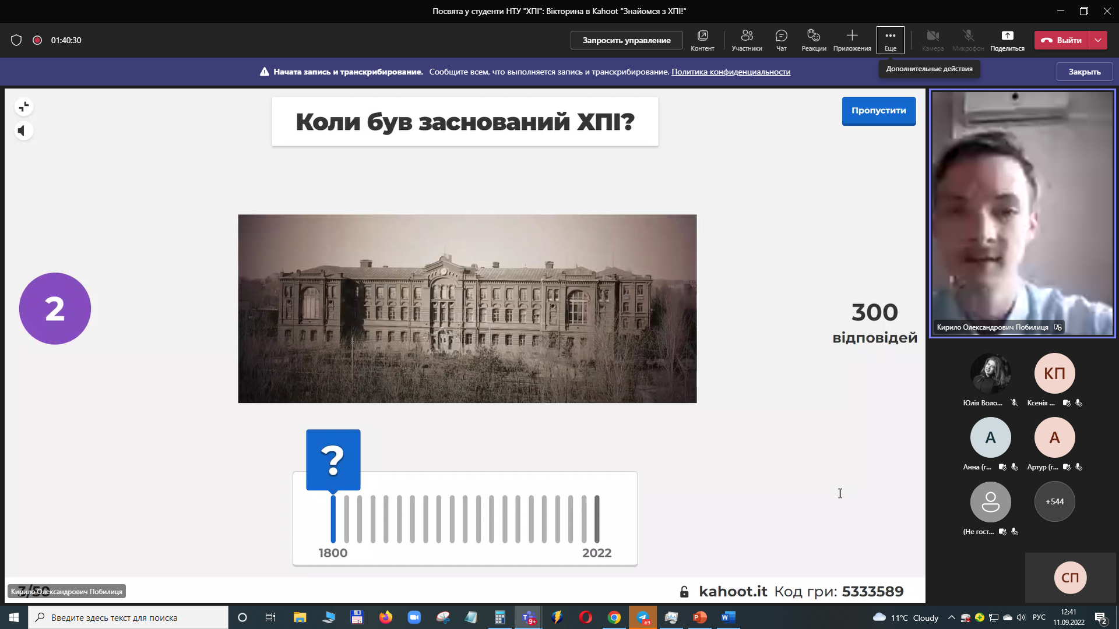This screenshot has width=1119, height=629.
Task: Open More actions (Еще) menu
Action: [x=890, y=40]
